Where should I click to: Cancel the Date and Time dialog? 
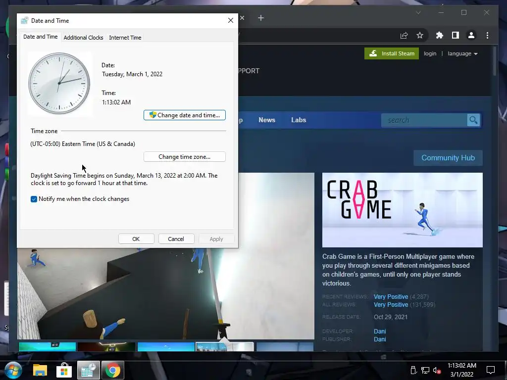(176, 239)
